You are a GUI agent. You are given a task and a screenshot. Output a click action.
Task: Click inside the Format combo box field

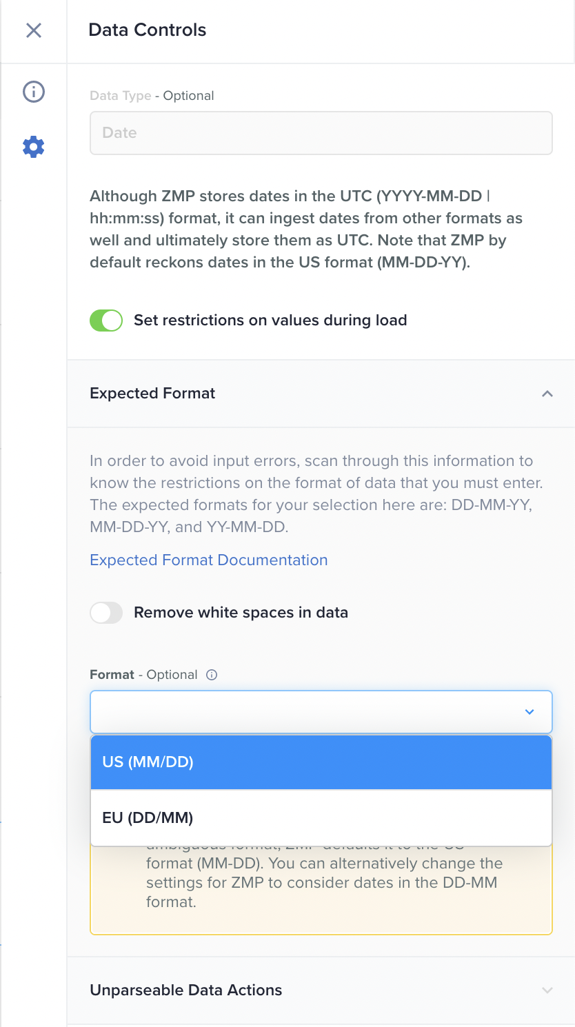click(x=303, y=711)
